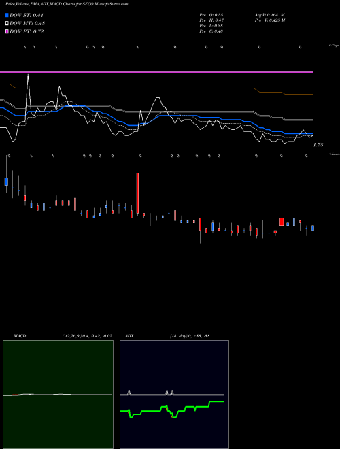
Task: Click the 'Pre L: 0.38' low value
Action: [211, 26]
